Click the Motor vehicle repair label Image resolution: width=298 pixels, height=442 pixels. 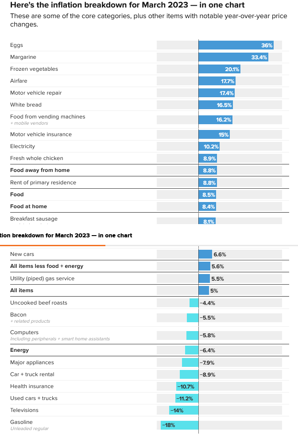coord(36,93)
